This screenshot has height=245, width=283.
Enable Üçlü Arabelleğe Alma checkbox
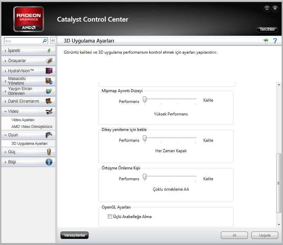point(110,217)
